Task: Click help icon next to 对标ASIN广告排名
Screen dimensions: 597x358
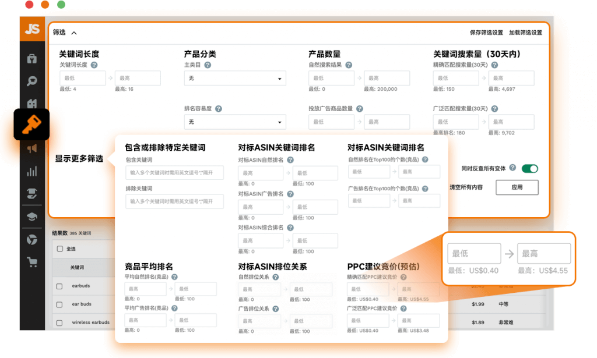Action: pyautogui.click(x=290, y=194)
